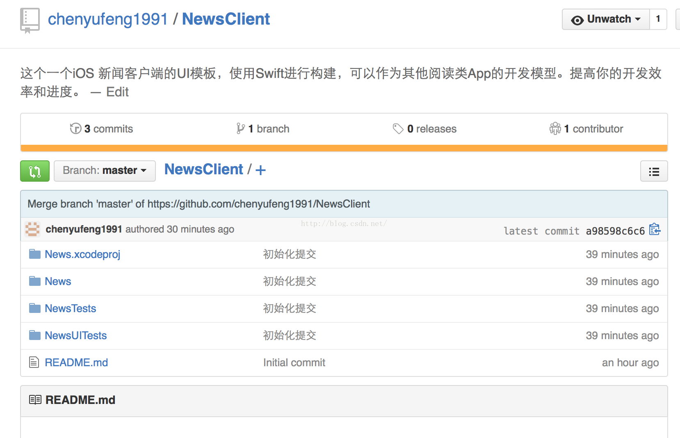Click 'an hour ago' timestamp for README.md
Screen dimensions: 680x438
630,363
